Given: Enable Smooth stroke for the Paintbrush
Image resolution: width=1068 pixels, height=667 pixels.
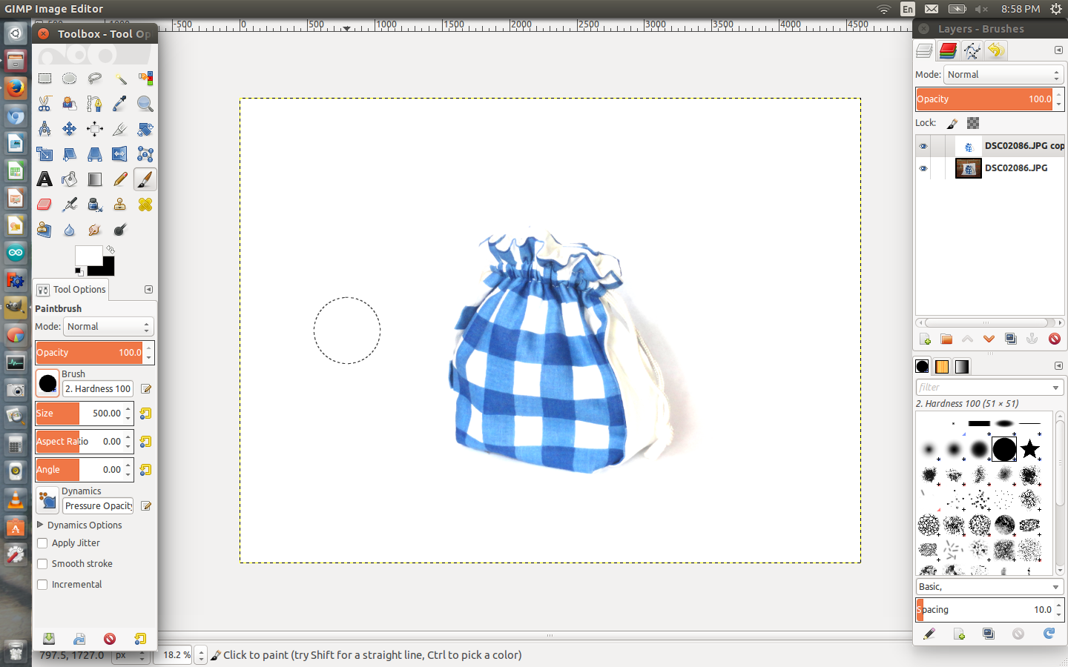Looking at the screenshot, I should click(42, 564).
